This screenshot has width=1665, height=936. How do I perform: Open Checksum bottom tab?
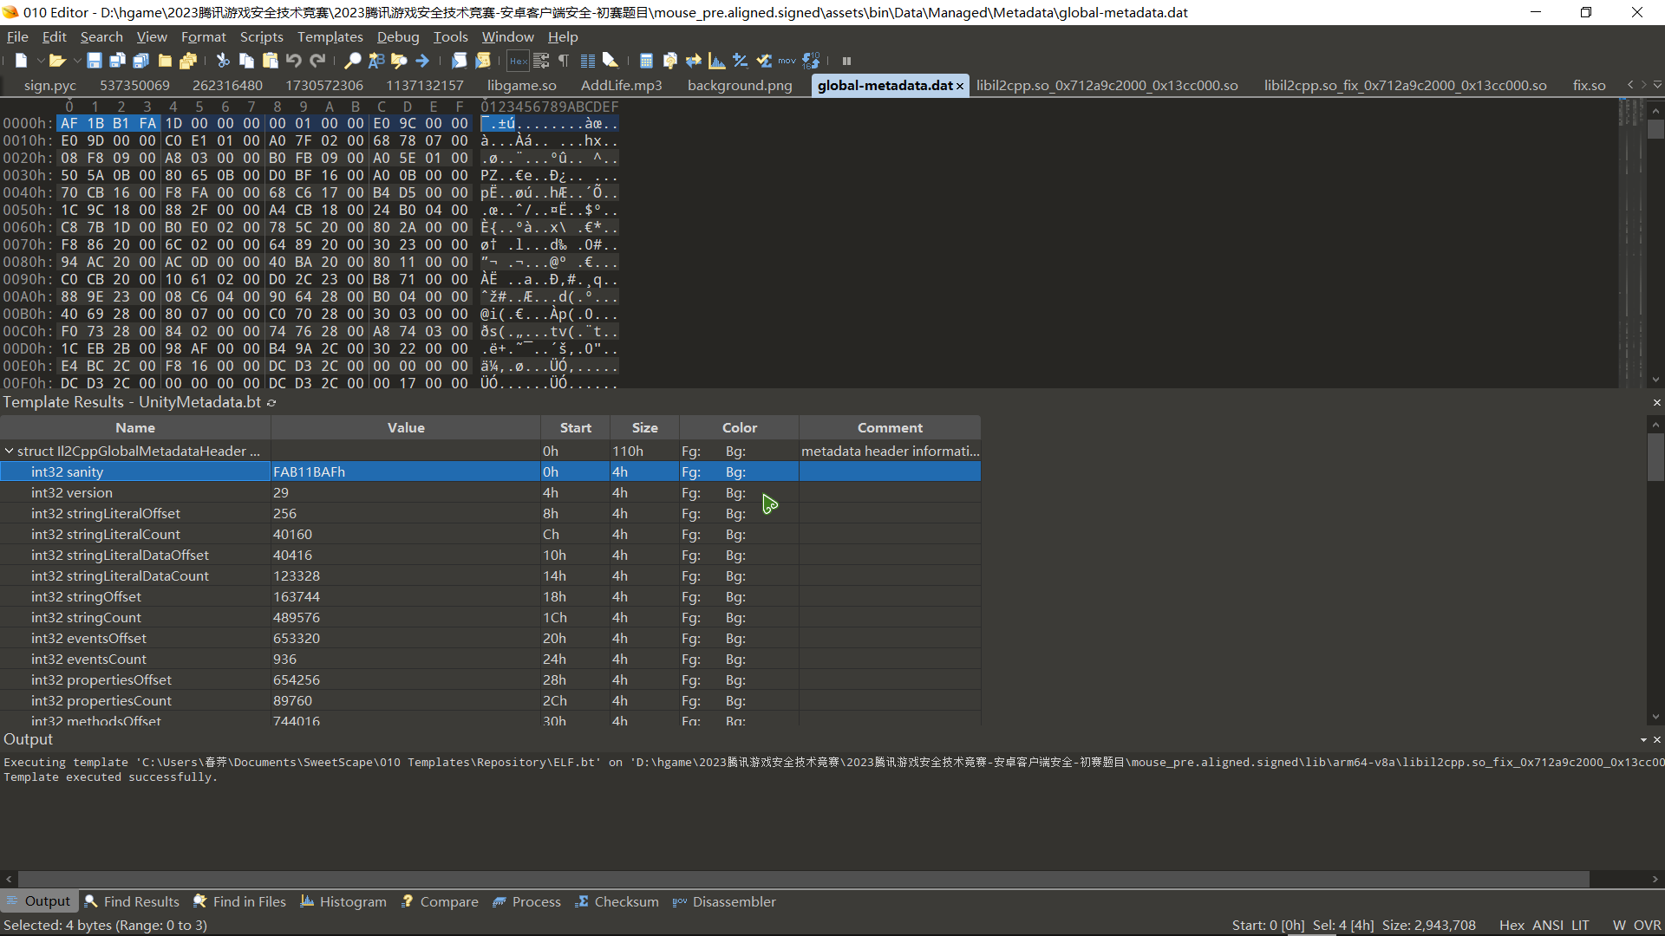tap(617, 901)
